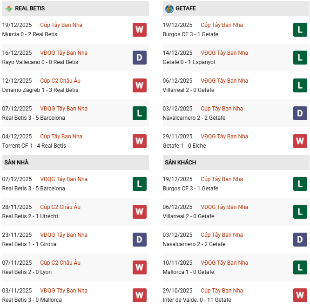This screenshot has width=310, height=306.
Task: Open the Real Betis 3 - 0 Mallorca match
Action: [x=32, y=300]
